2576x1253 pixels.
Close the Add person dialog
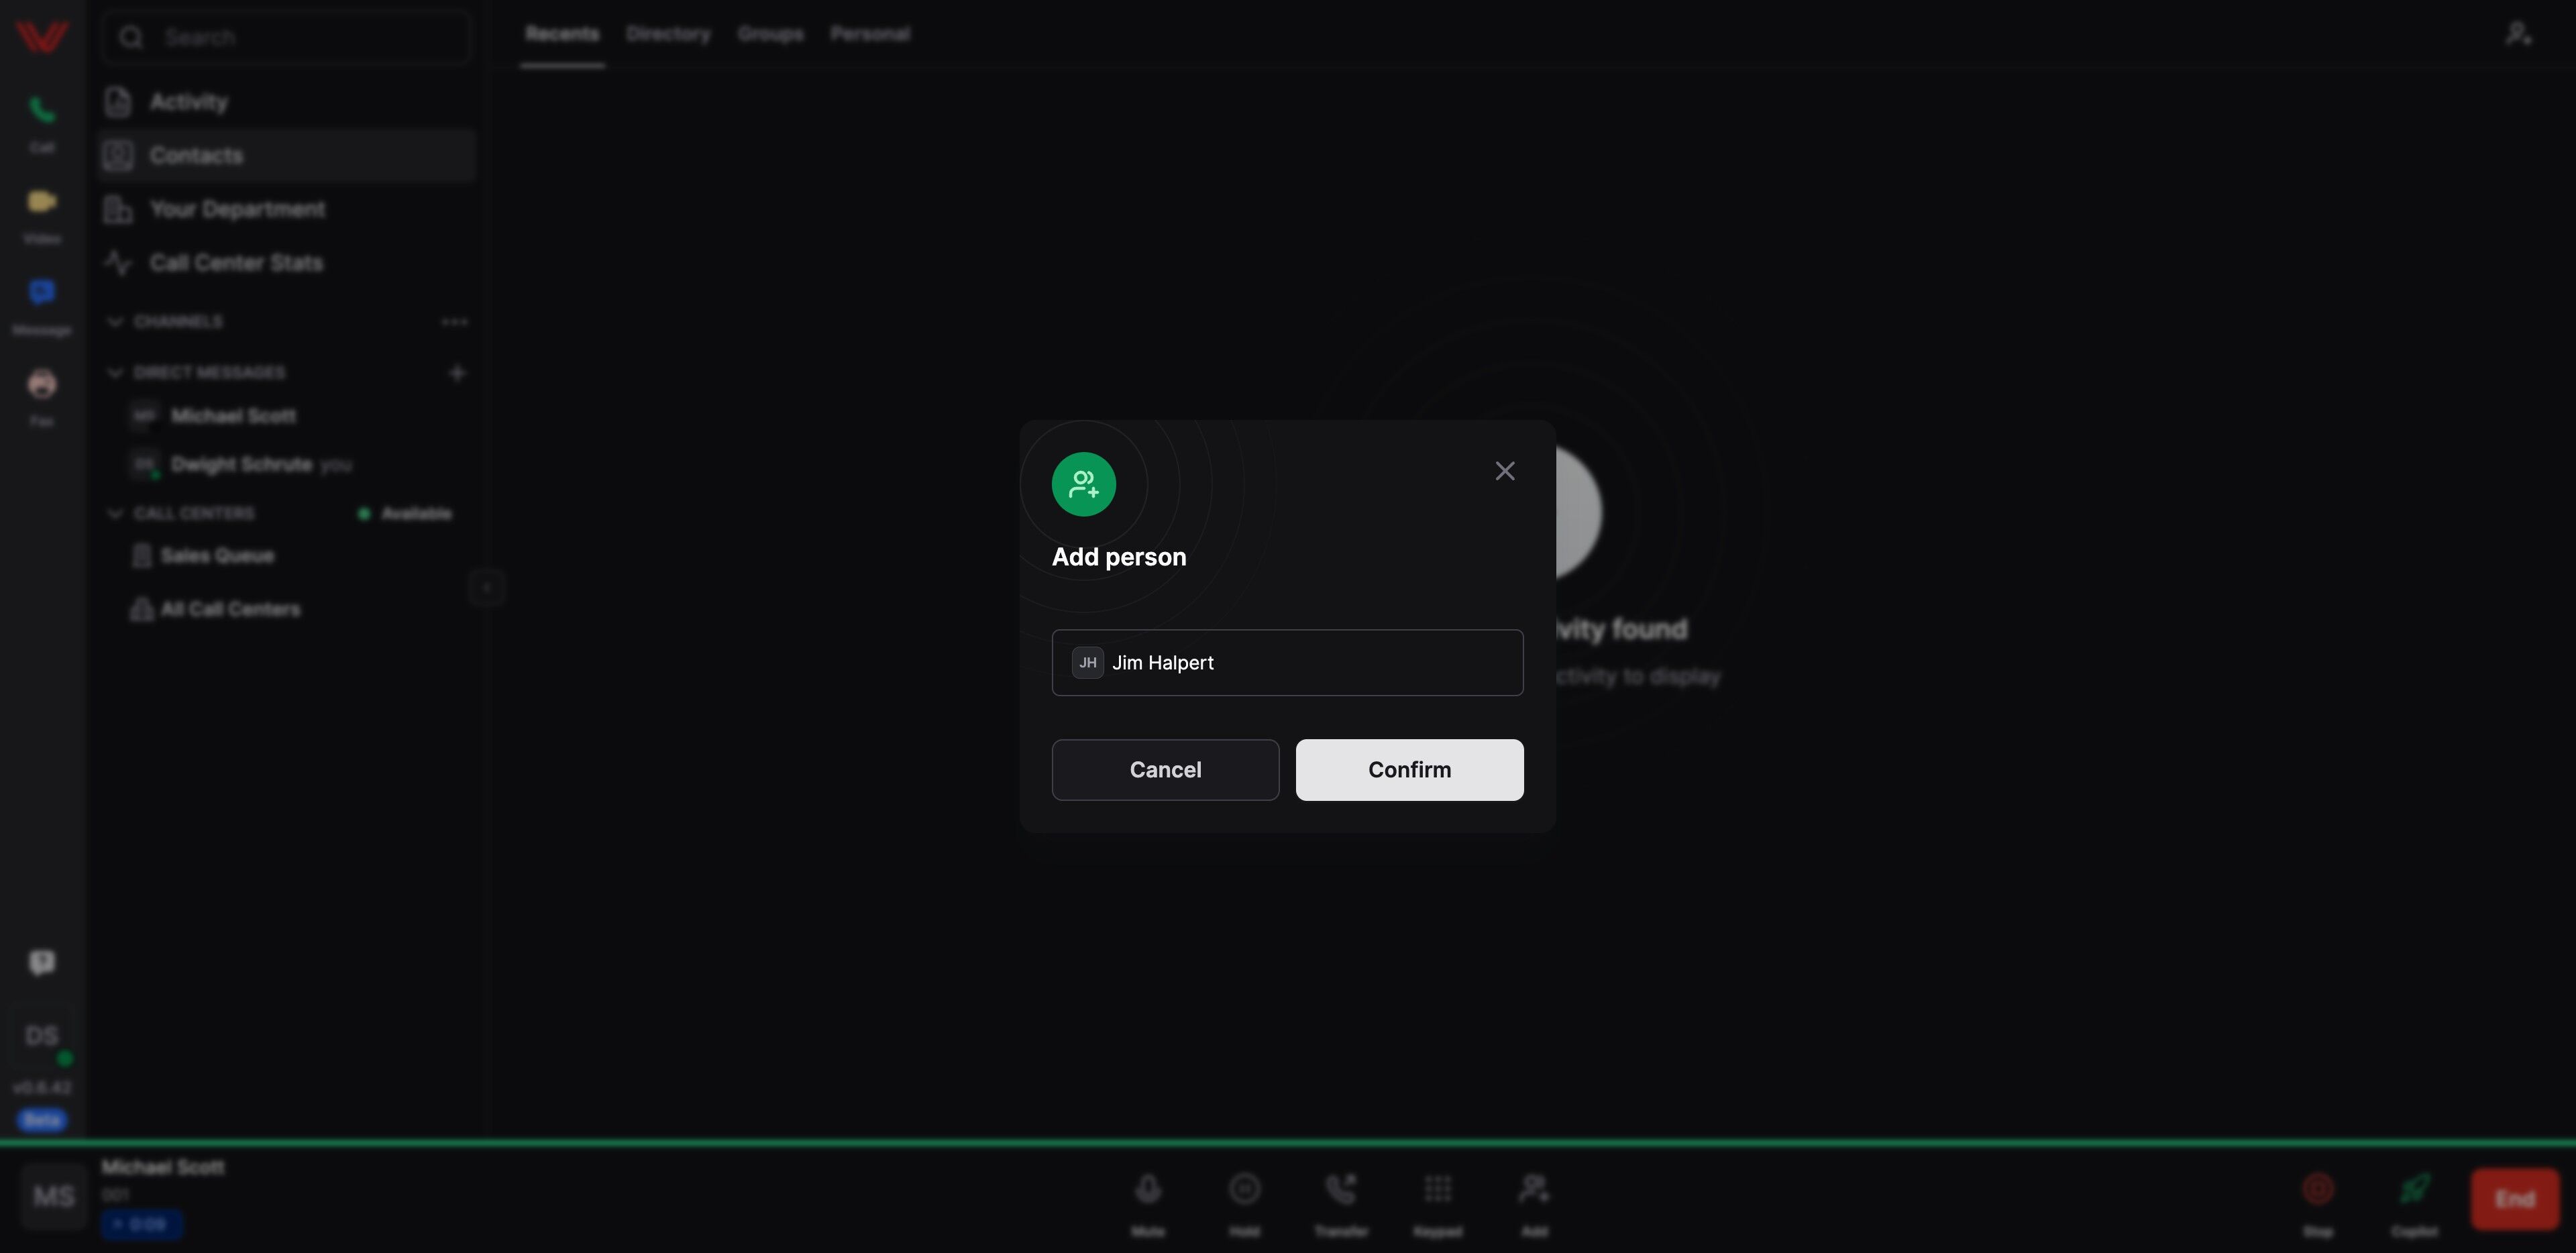coord(1504,471)
